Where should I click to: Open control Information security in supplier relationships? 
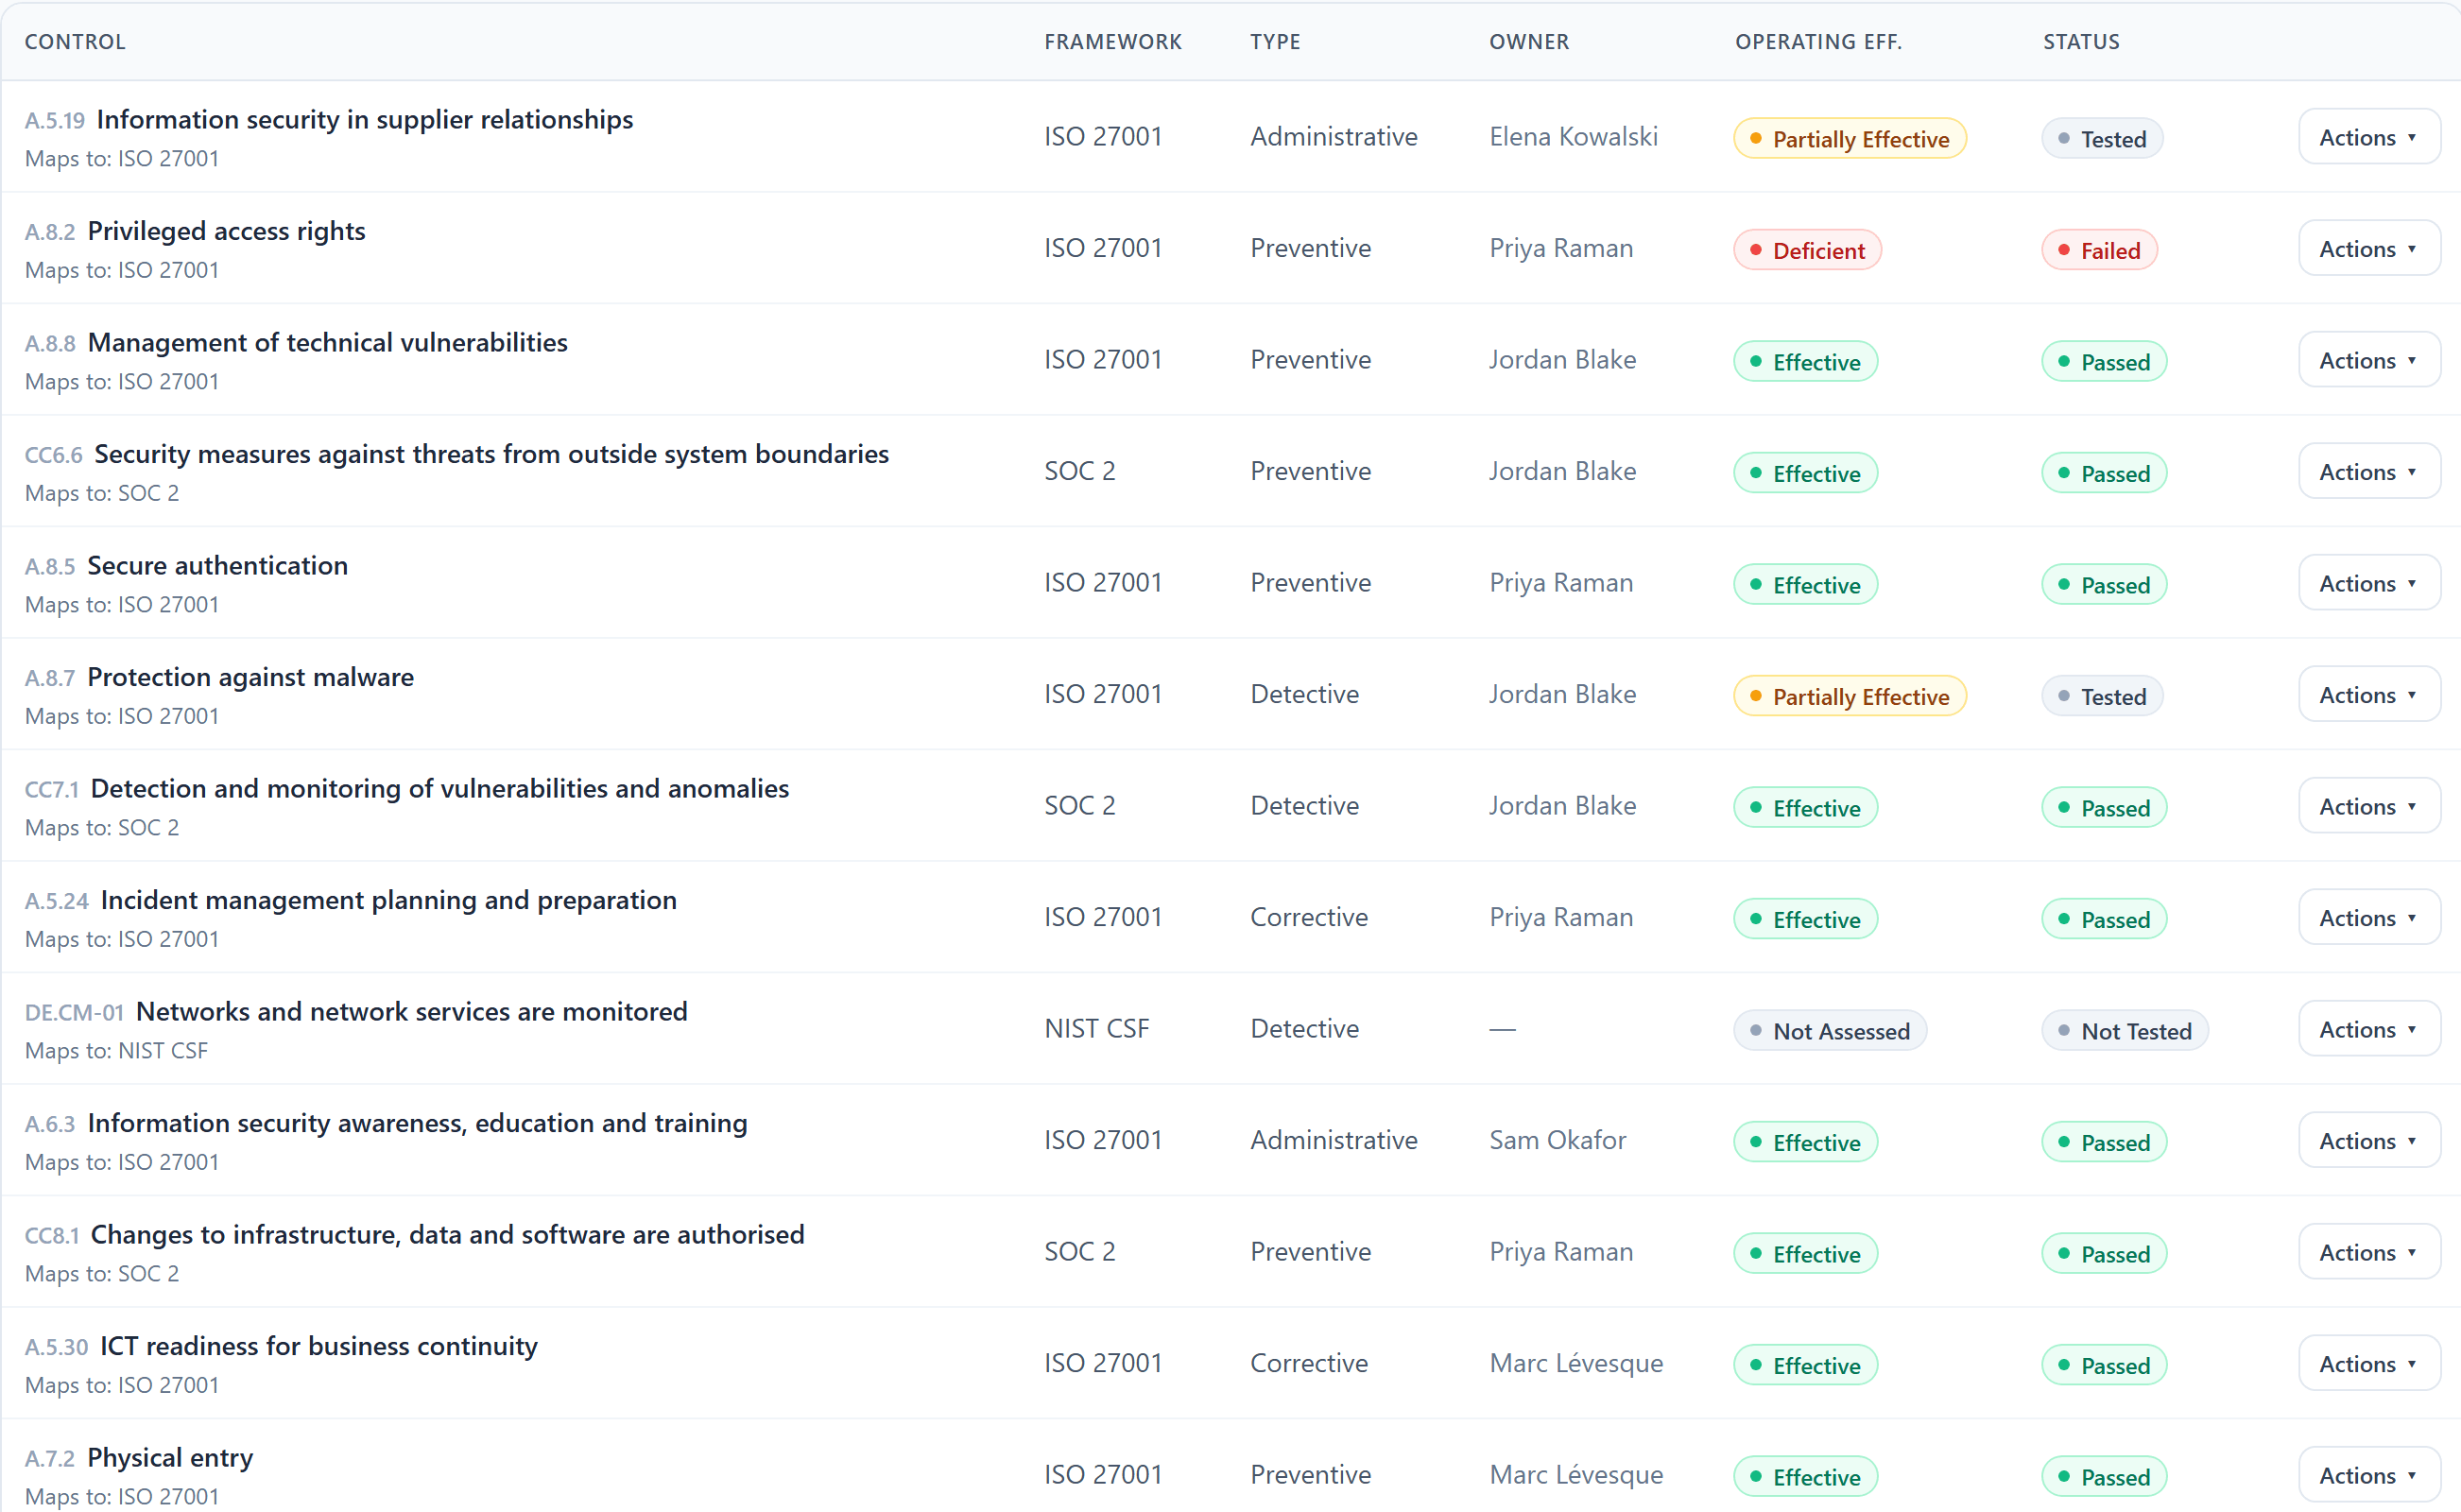point(365,119)
